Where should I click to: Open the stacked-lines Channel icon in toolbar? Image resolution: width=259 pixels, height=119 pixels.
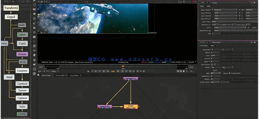click(35, 9)
